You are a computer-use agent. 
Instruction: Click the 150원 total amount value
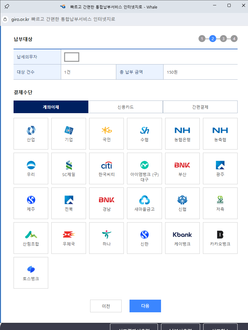(x=172, y=72)
